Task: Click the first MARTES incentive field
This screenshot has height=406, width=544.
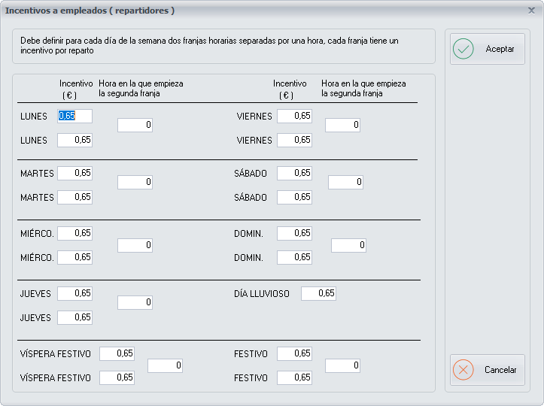Action: [x=74, y=173]
